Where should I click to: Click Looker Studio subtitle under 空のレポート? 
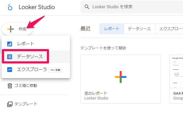click(96, 98)
